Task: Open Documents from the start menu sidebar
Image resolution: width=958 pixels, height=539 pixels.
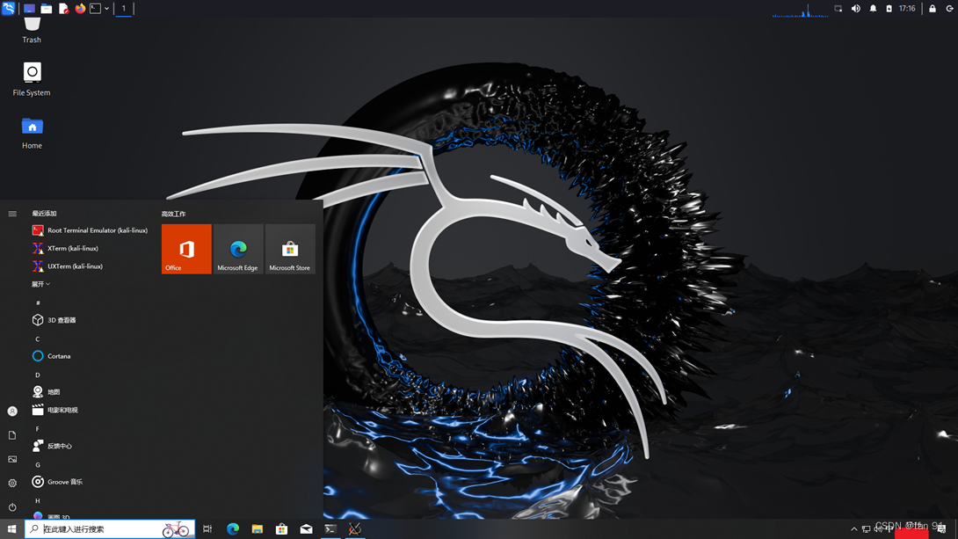Action: pos(12,435)
